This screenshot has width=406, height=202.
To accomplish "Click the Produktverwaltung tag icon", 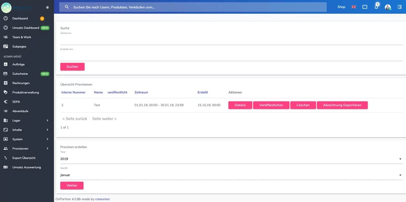I will (x=6, y=92).
